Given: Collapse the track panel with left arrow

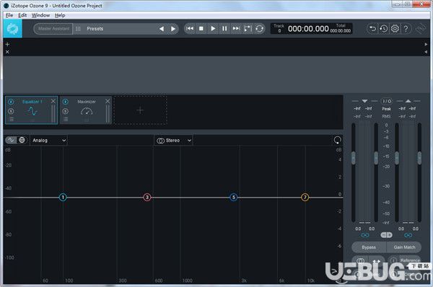Looking at the screenshot, I should pyautogui.click(x=426, y=52).
